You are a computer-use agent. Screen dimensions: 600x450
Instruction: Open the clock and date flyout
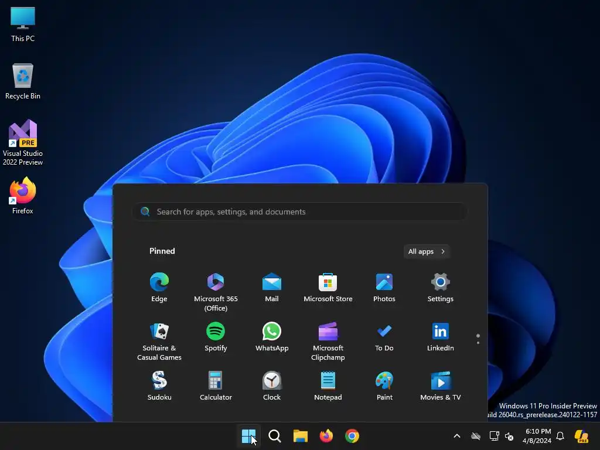pyautogui.click(x=537, y=436)
